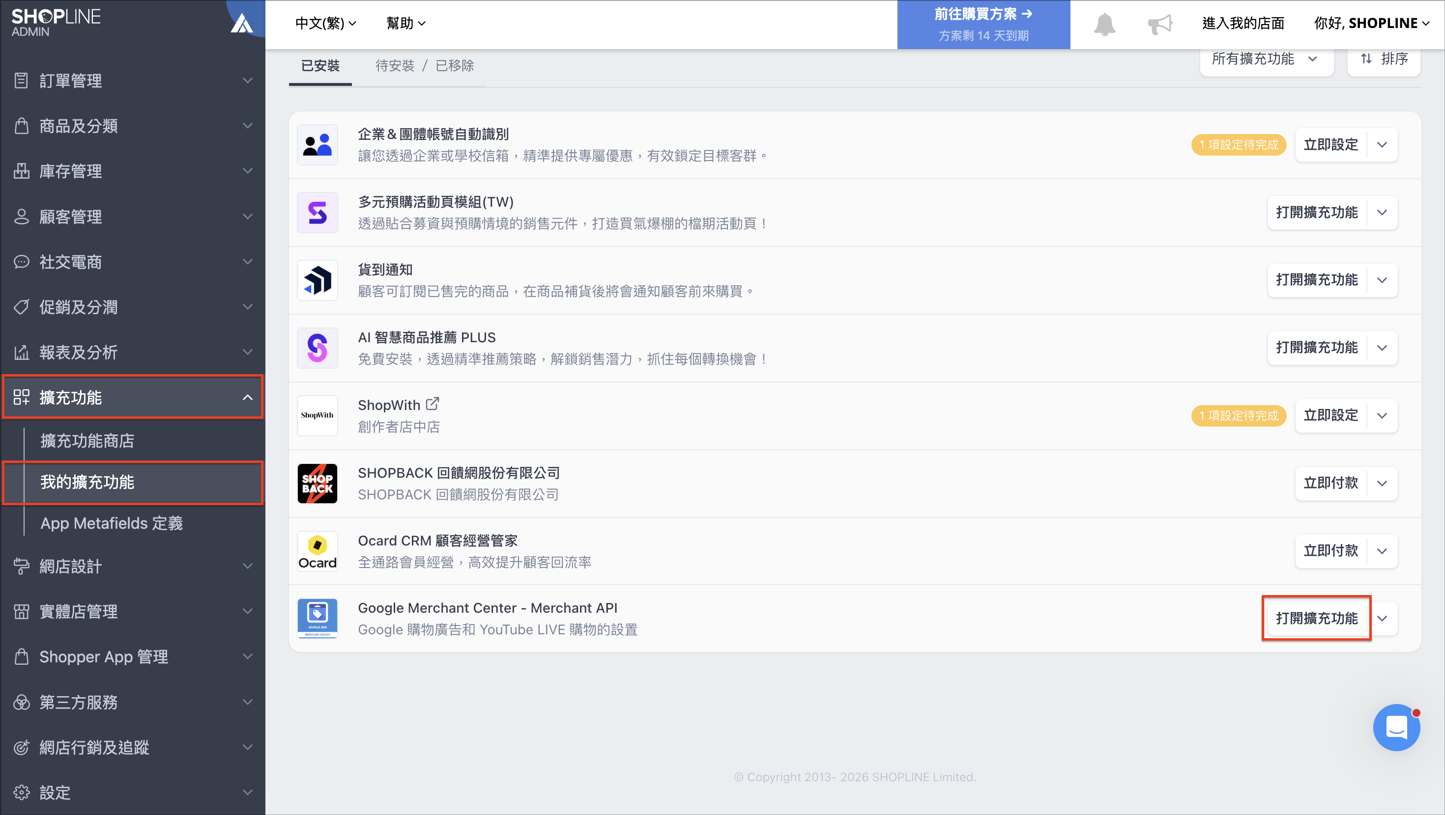
Task: Click 進入我的店面 link
Action: pyautogui.click(x=1243, y=23)
